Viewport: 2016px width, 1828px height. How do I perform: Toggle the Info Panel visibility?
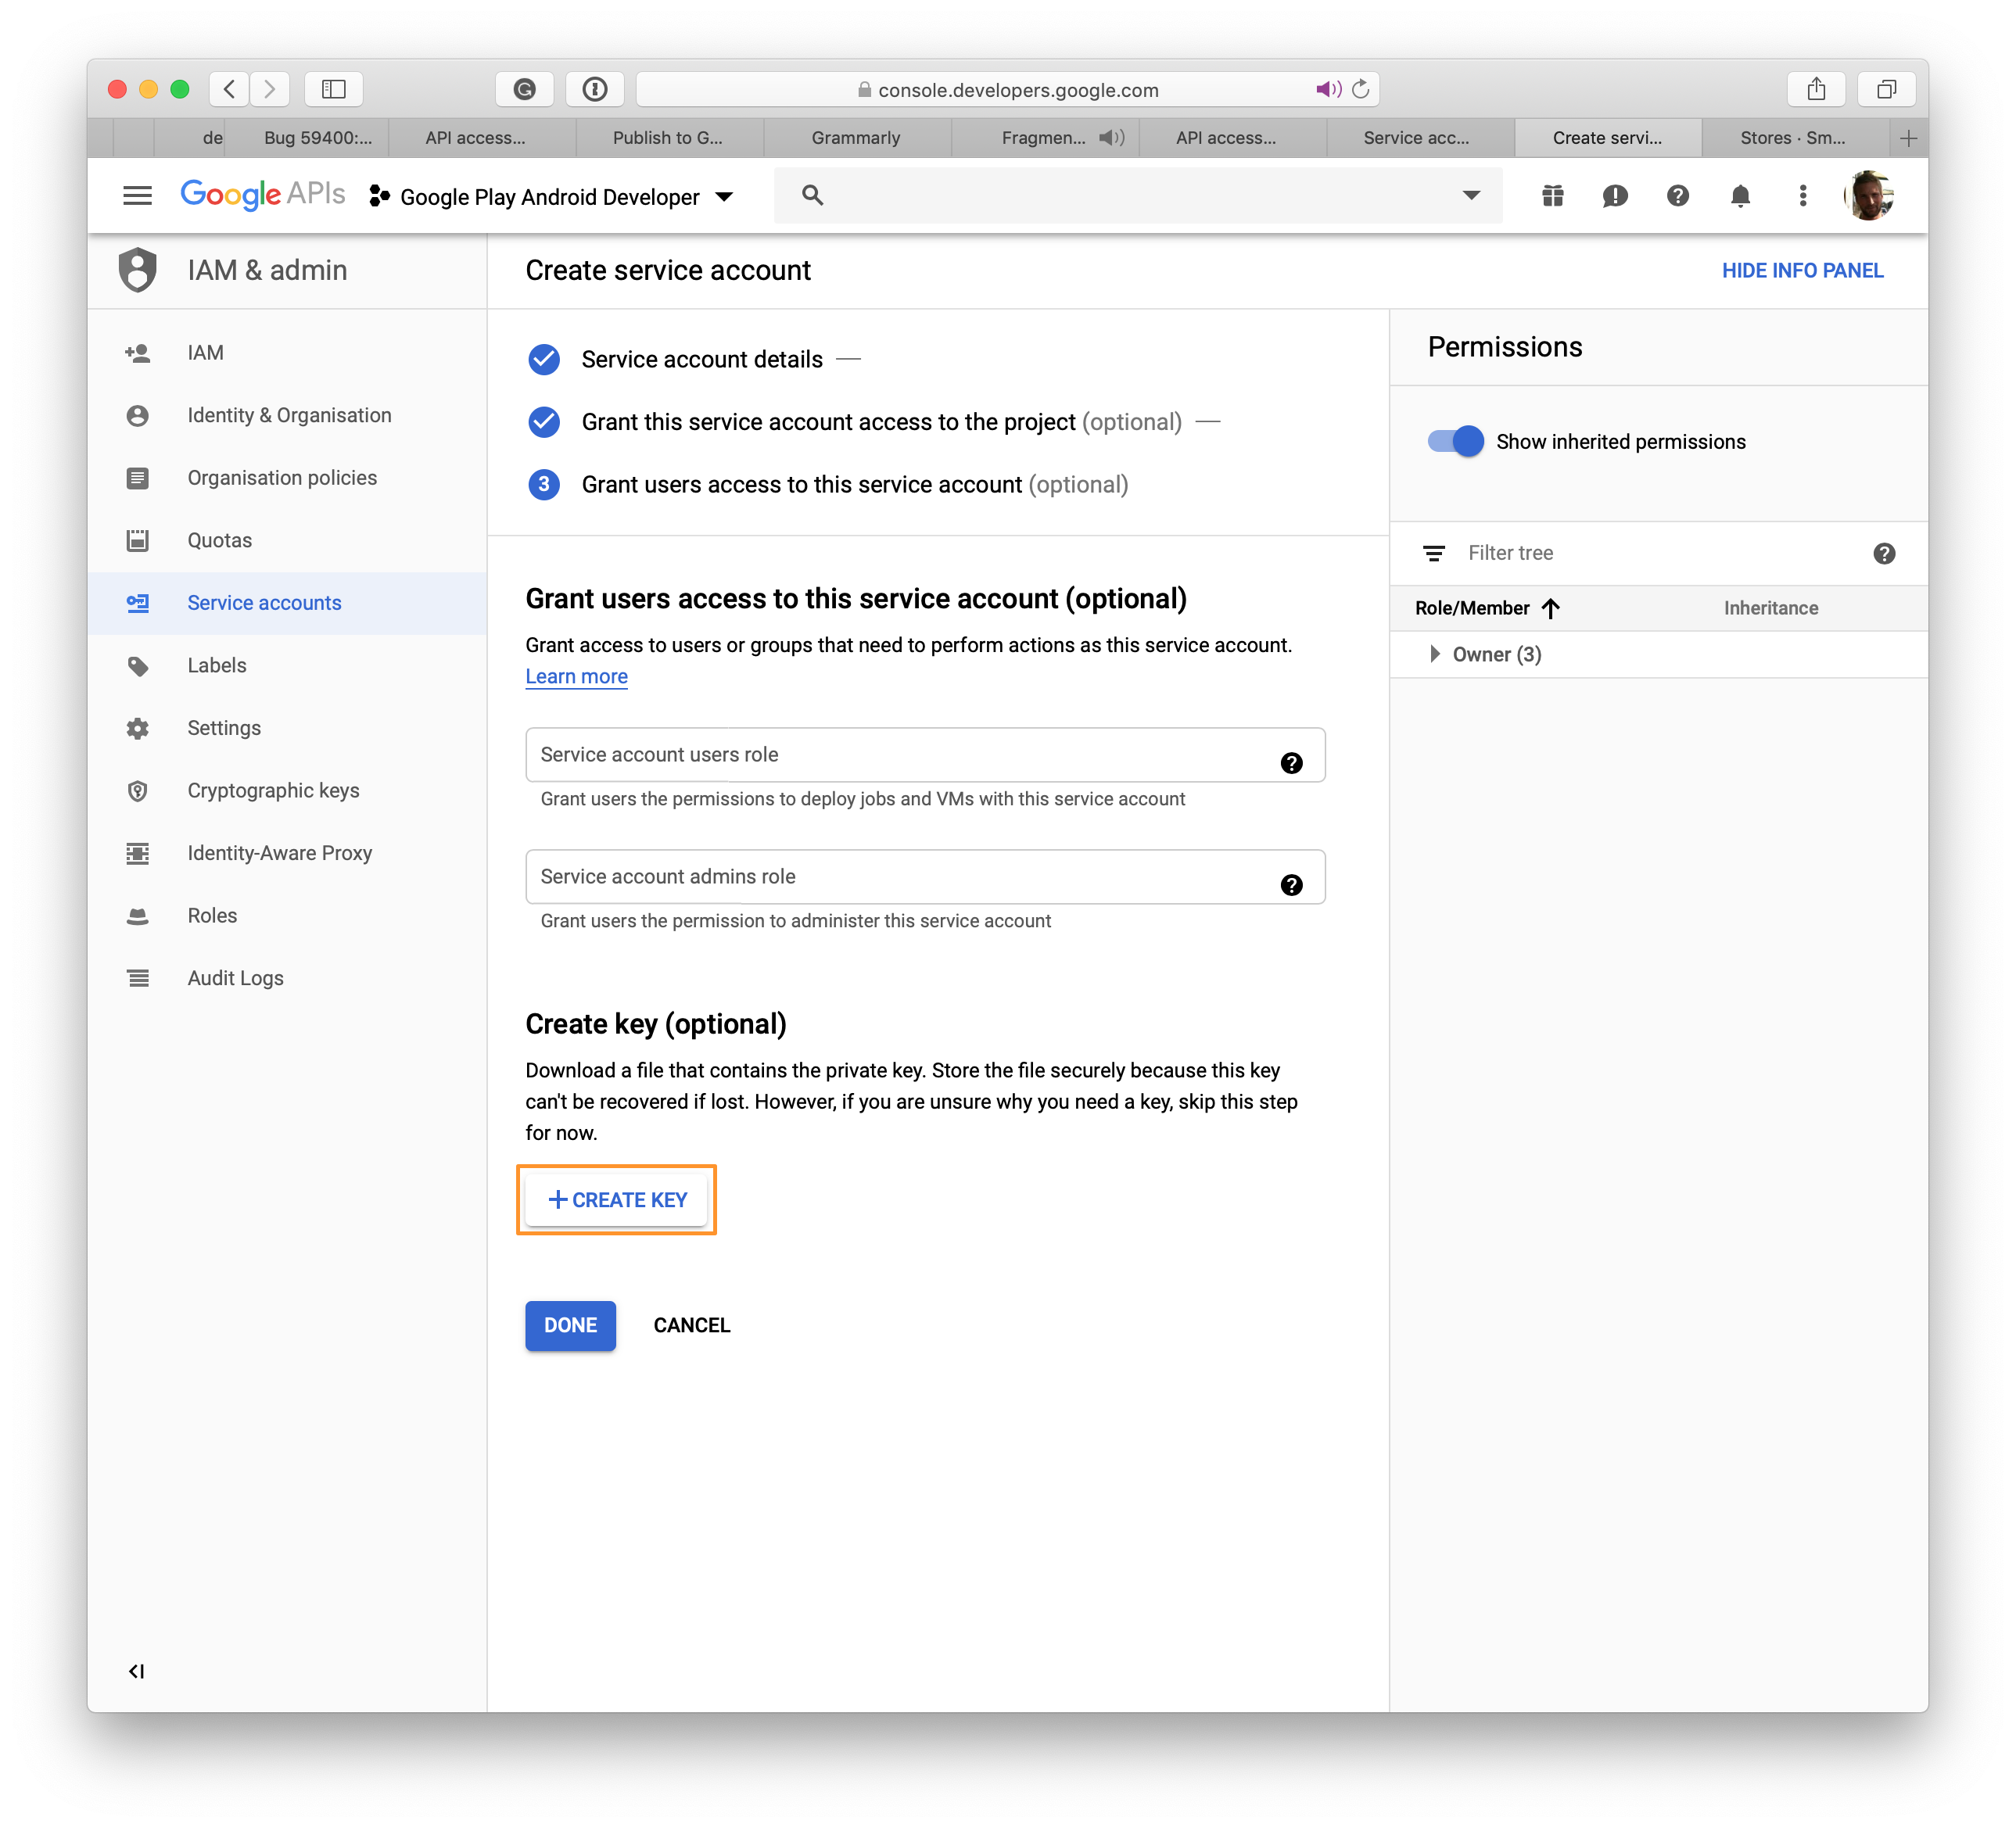click(x=1800, y=269)
